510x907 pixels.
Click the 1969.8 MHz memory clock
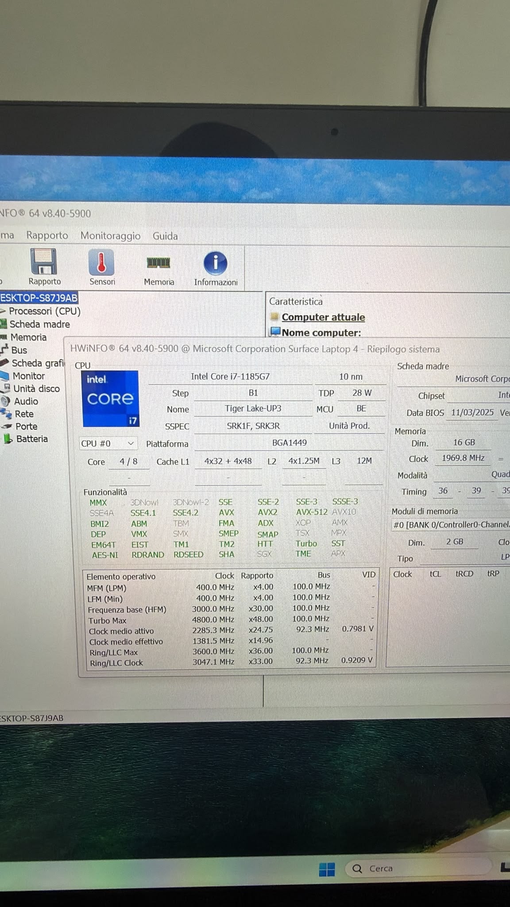[463, 458]
